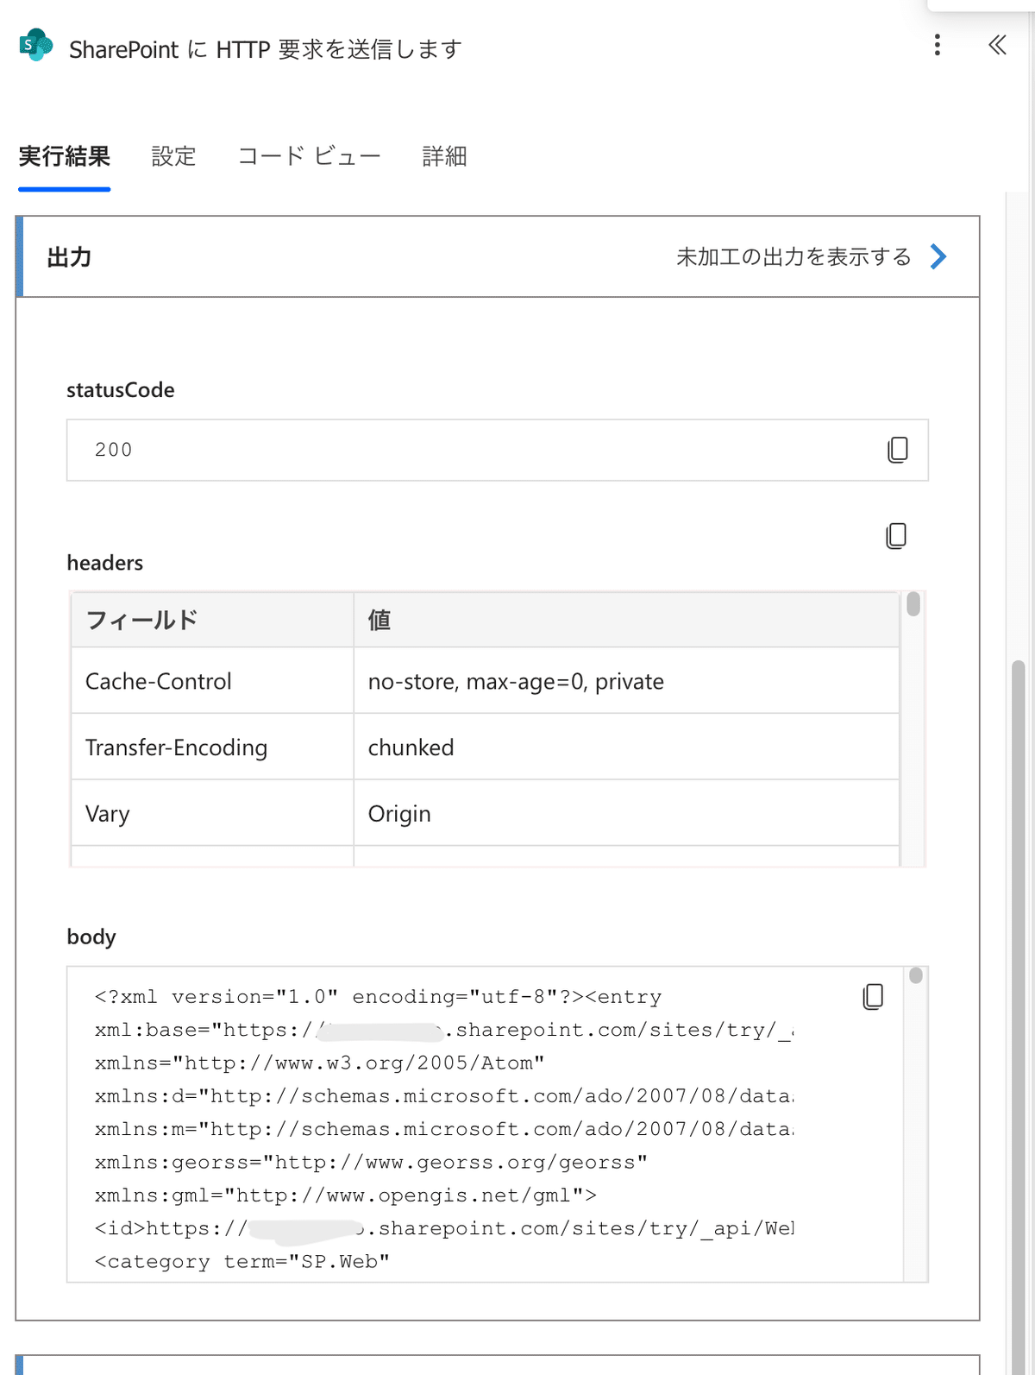Viewport: 1035px width, 1375px height.
Task: Copy the headers table
Action: (x=896, y=536)
